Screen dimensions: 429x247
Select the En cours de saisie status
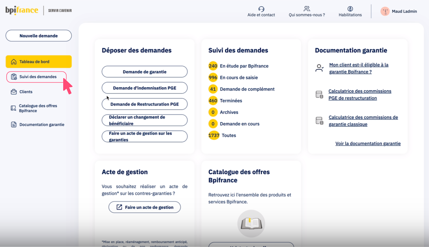[239, 78]
